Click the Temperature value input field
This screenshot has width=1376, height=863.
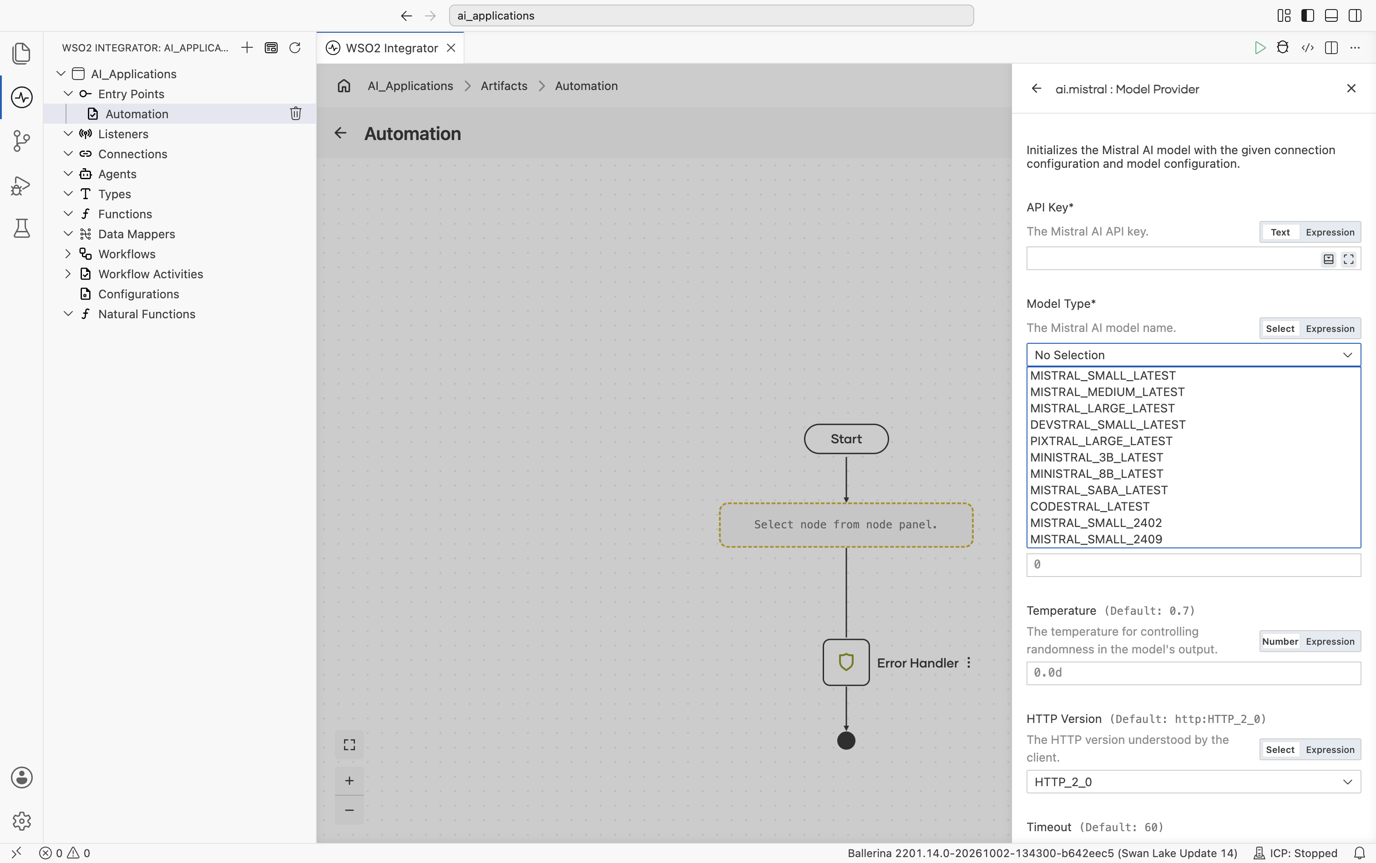tap(1193, 673)
